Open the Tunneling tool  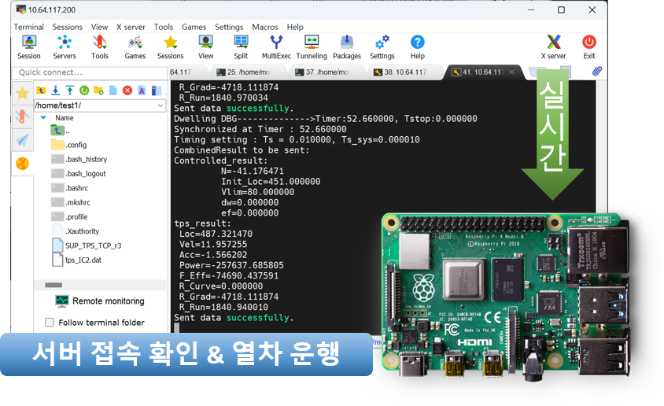tap(312, 46)
